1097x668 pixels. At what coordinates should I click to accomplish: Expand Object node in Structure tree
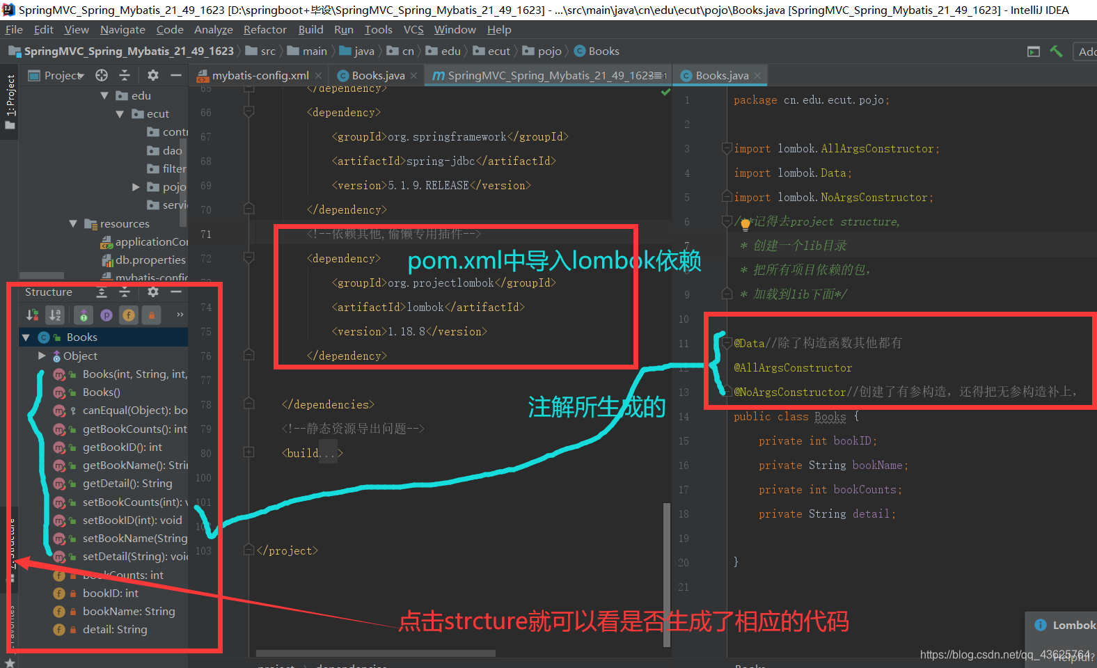coord(42,356)
